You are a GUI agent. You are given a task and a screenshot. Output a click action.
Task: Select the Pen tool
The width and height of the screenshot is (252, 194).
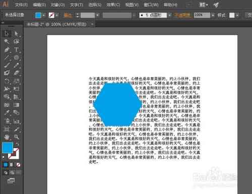coord(7,49)
